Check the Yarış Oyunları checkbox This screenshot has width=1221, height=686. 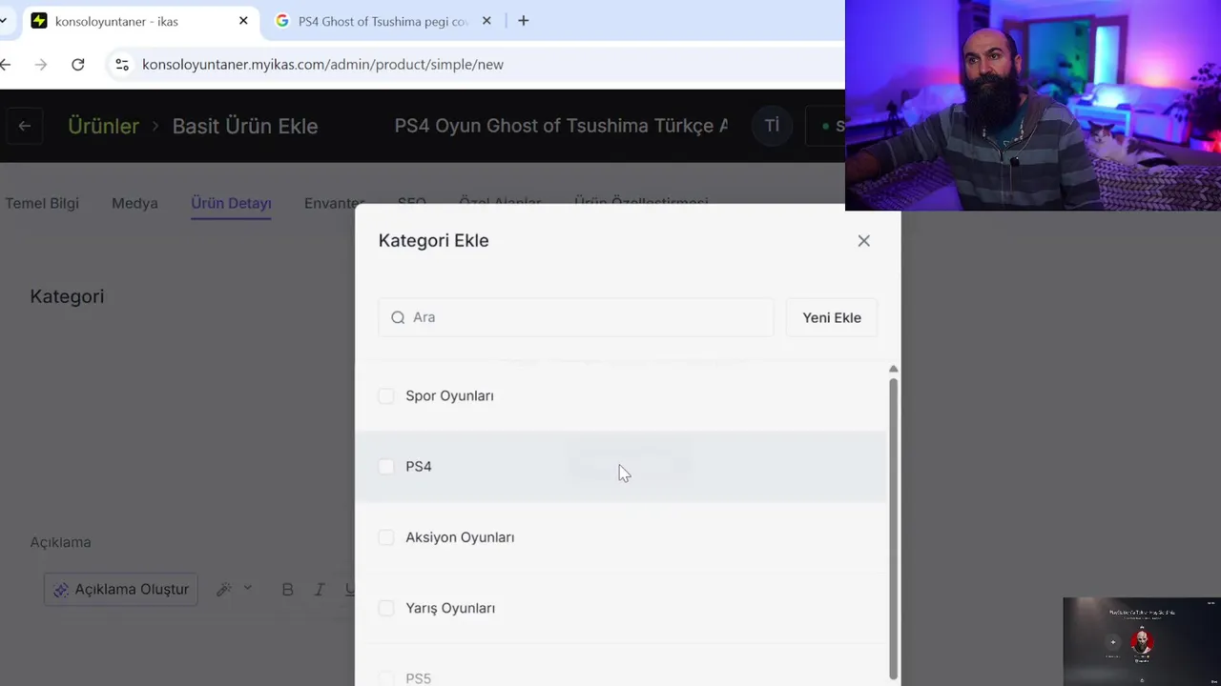click(x=386, y=608)
